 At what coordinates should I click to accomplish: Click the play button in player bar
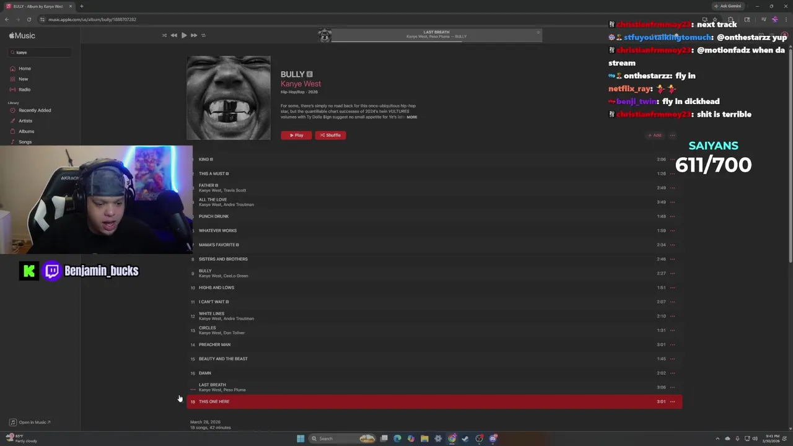tap(184, 35)
